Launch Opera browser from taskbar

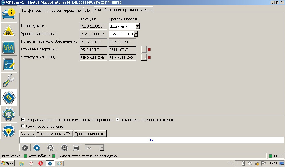pos(41,163)
